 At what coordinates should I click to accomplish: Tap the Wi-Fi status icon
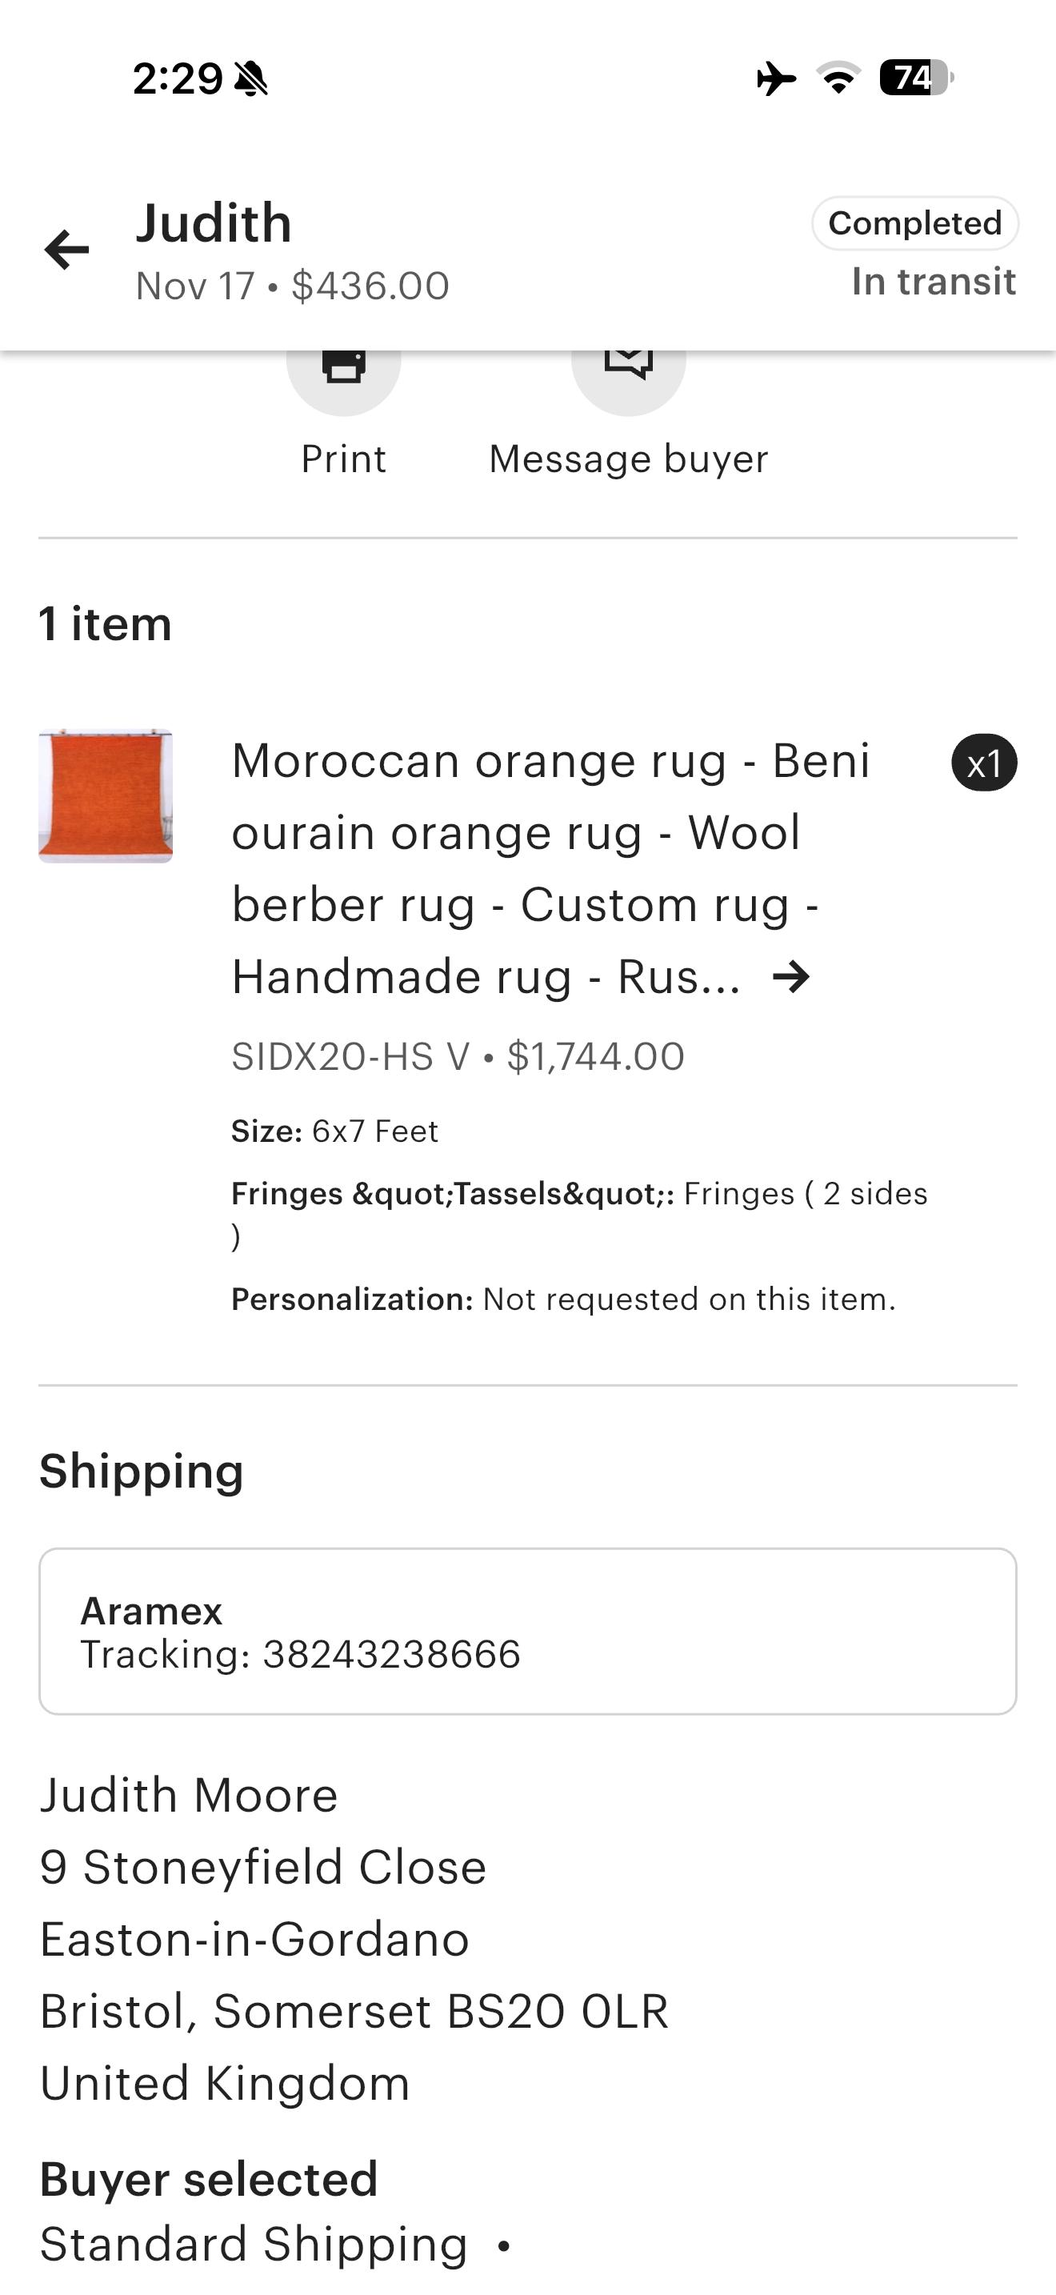click(838, 78)
